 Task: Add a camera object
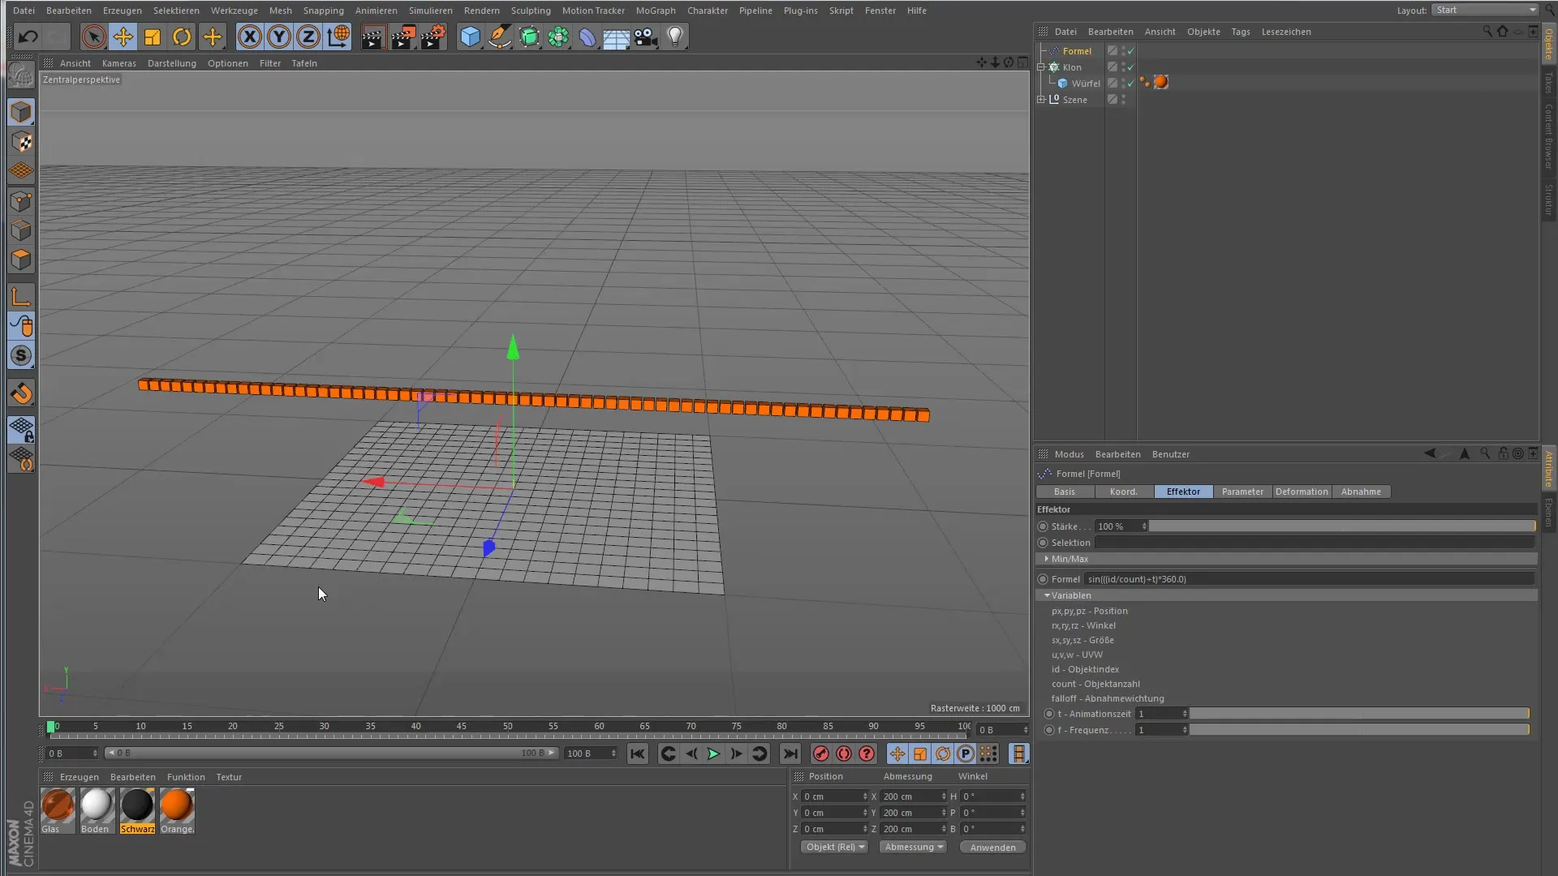[646, 36]
